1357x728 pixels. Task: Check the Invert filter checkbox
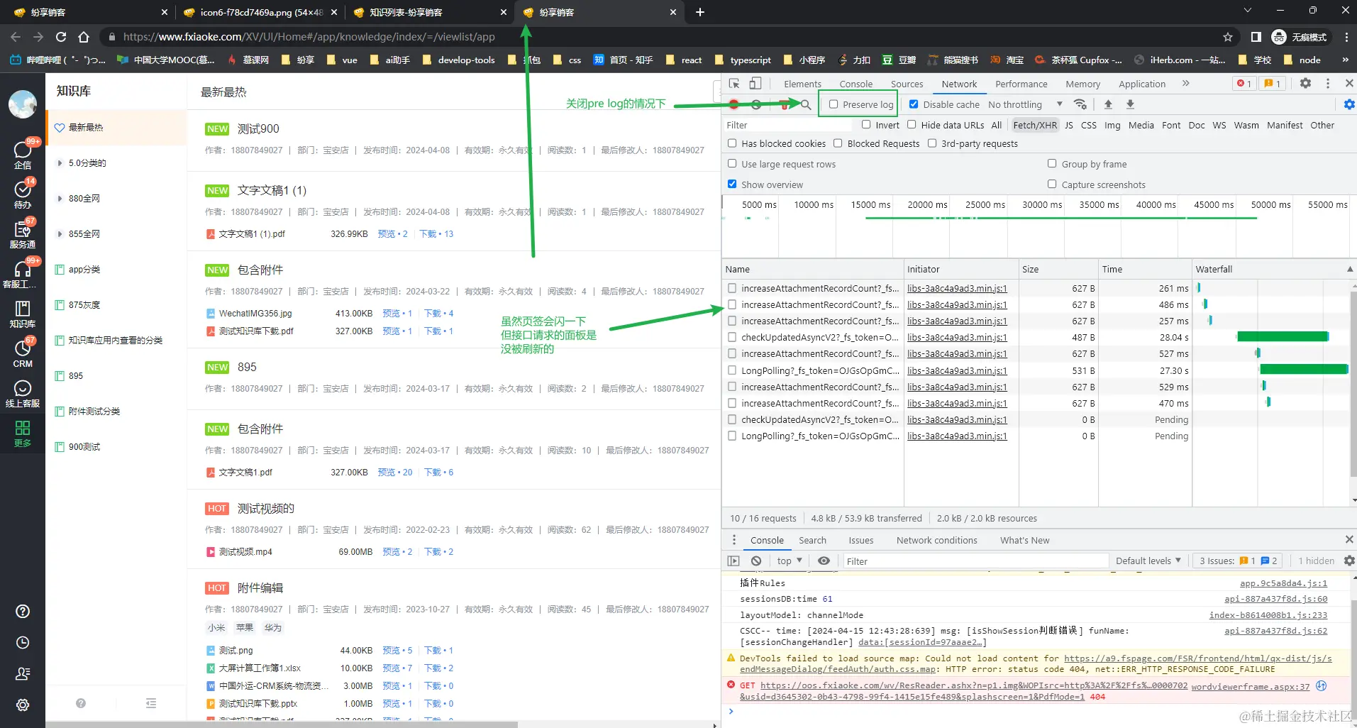tap(866, 125)
